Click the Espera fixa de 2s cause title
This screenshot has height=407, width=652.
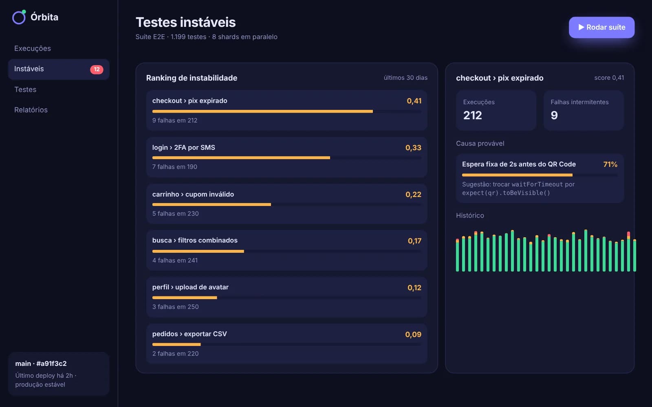(x=519, y=164)
